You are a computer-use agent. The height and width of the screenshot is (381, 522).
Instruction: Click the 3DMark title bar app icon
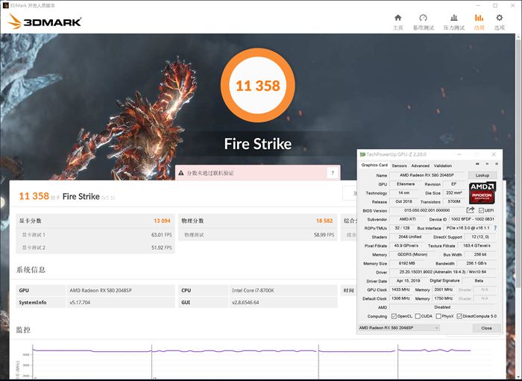(5, 5)
